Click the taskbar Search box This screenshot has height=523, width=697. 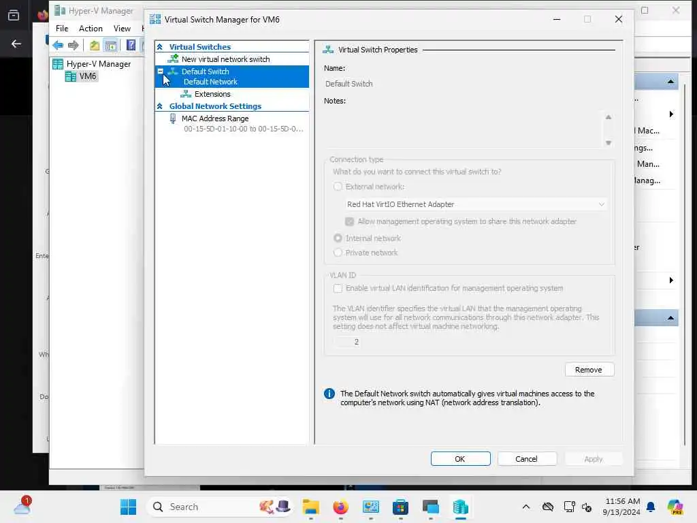(220, 507)
